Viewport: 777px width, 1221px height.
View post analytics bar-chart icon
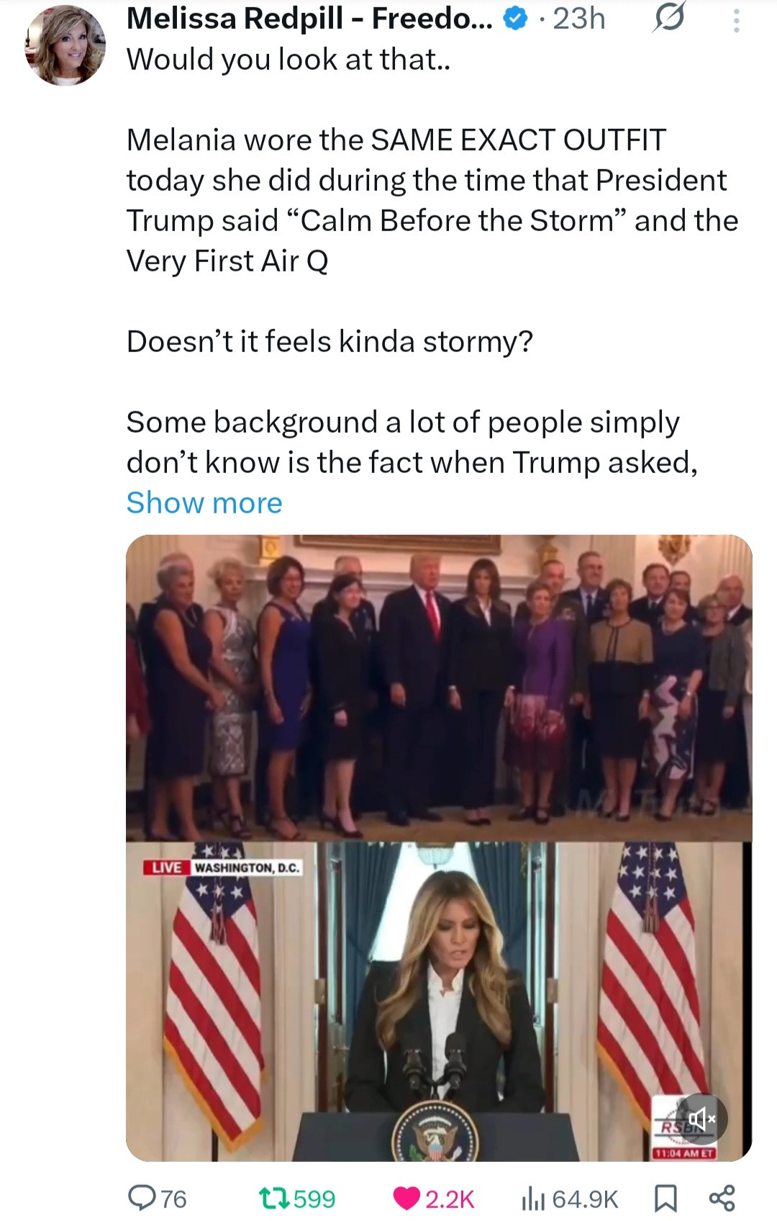click(x=532, y=1198)
